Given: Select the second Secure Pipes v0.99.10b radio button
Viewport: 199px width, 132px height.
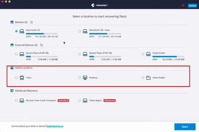Looking at the screenshot, I should coord(80,54).
